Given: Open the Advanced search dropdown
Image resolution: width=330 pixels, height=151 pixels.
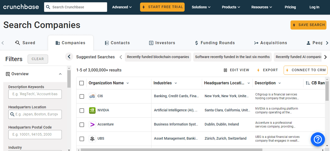Looking at the screenshot, I should tap(122, 7).
